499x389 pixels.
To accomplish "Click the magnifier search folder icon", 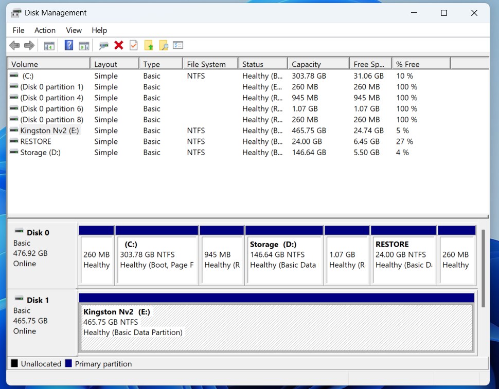I will tap(164, 46).
